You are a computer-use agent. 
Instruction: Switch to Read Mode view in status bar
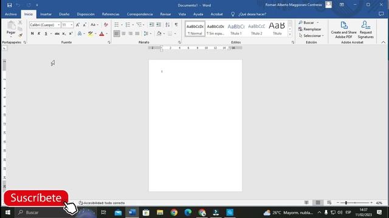pyautogui.click(x=306, y=203)
